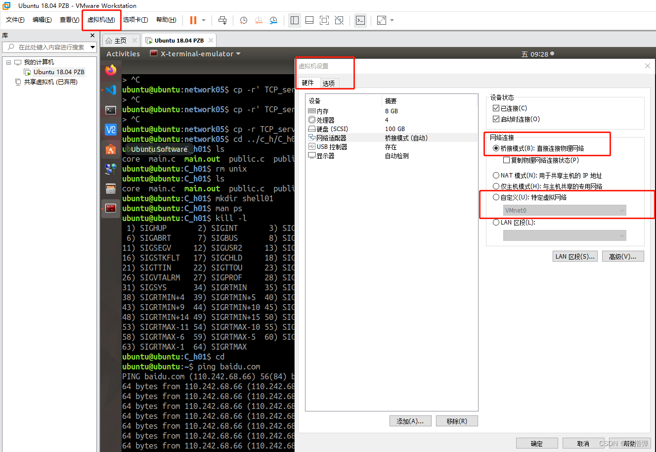656x452 pixels.
Task: Select 桥接模式(B) radio button
Action: click(496, 148)
